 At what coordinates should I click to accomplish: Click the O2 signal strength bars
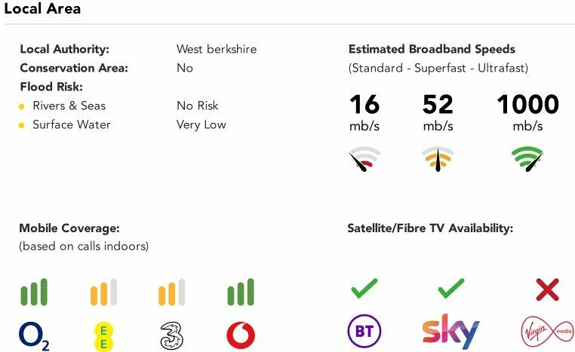(34, 292)
